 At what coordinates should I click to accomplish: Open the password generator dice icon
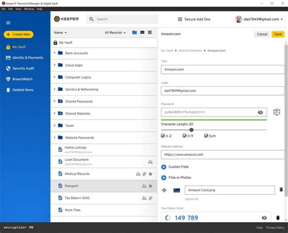[x=276, y=112]
